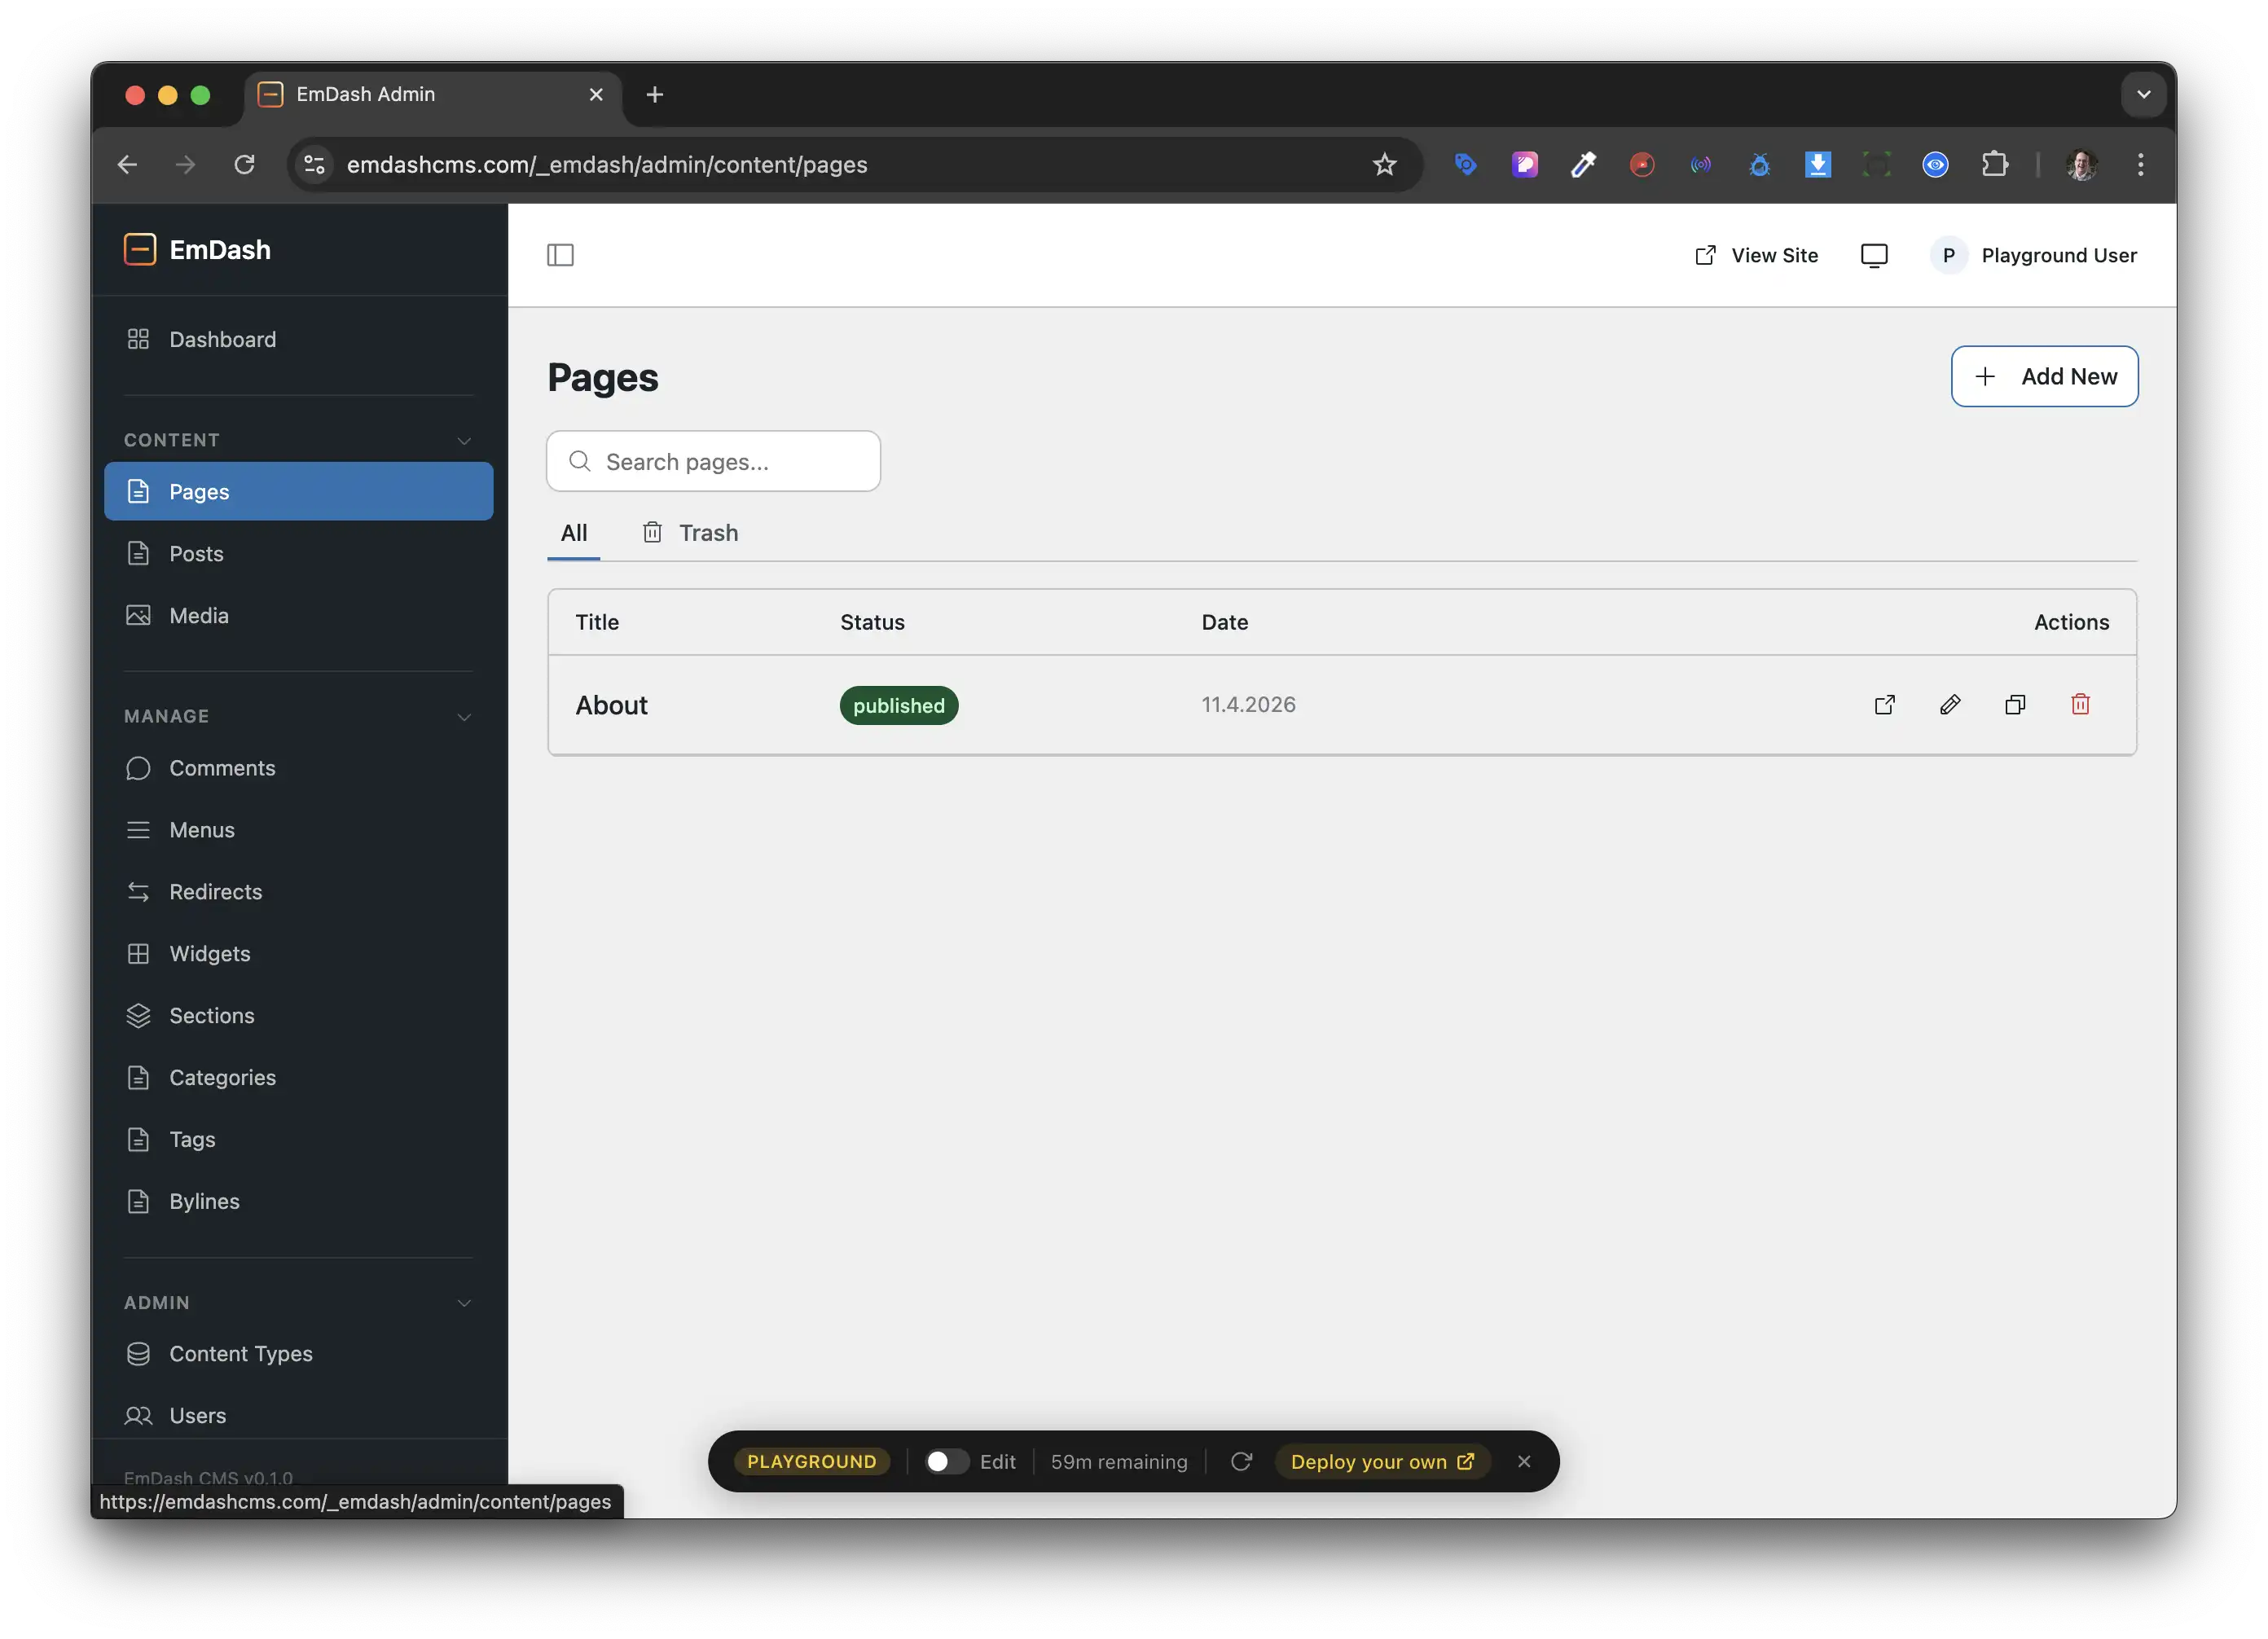Open Tags in sidebar
The height and width of the screenshot is (1639, 2268).
coord(298,1139)
